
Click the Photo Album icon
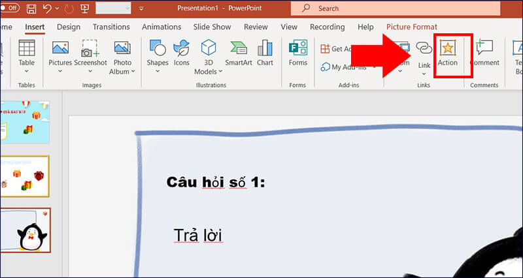coord(122,48)
